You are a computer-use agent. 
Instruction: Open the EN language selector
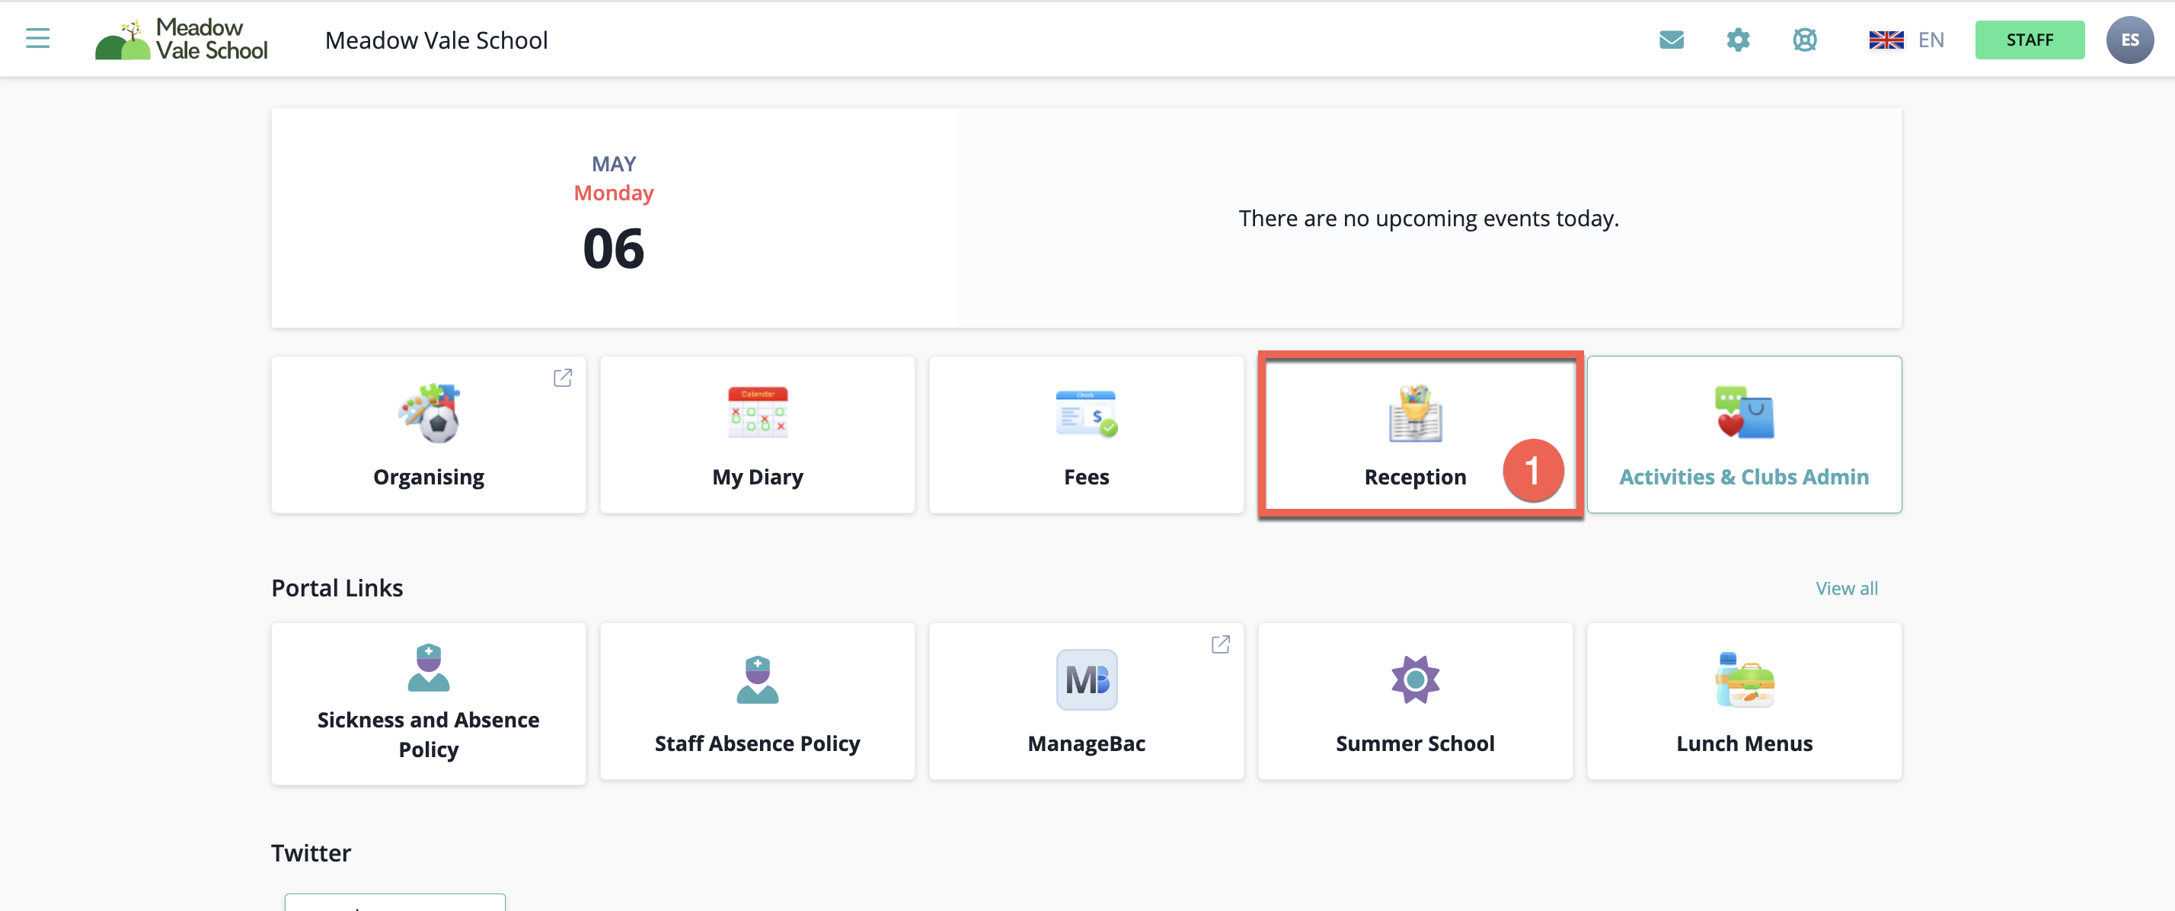tap(1906, 40)
